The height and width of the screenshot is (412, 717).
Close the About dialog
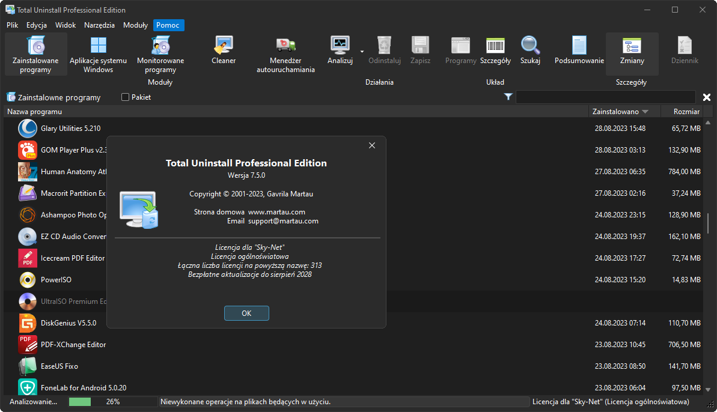(372, 145)
